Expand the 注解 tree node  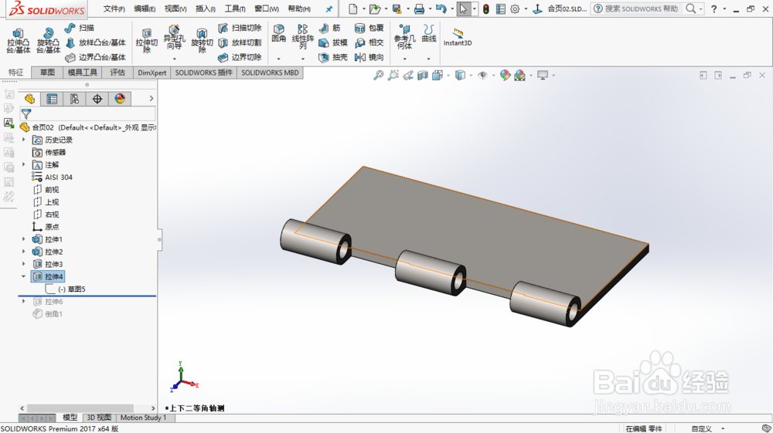click(x=24, y=164)
